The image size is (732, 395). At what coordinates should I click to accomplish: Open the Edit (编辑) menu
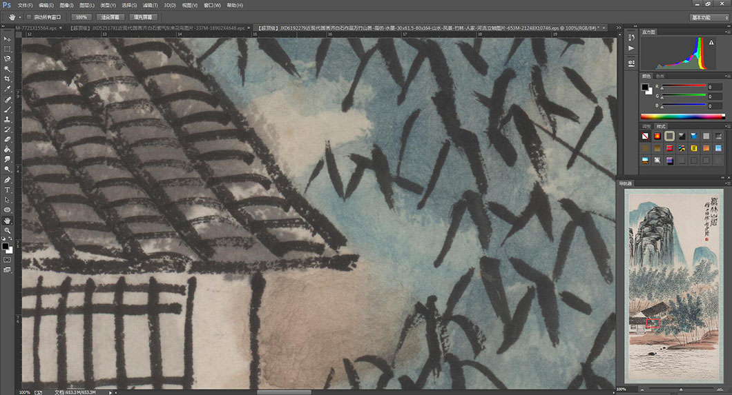pos(46,6)
